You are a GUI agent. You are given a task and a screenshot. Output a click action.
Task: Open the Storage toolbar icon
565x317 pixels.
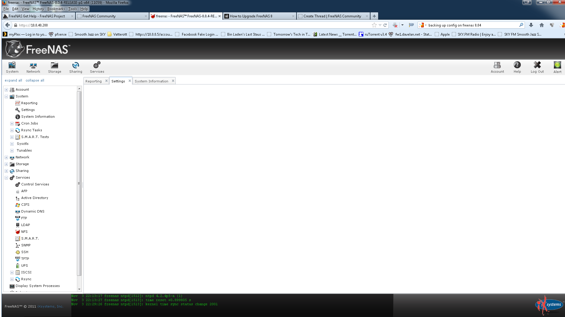click(55, 67)
